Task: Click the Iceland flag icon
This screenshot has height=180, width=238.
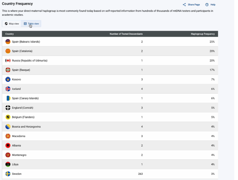Action: [8, 89]
